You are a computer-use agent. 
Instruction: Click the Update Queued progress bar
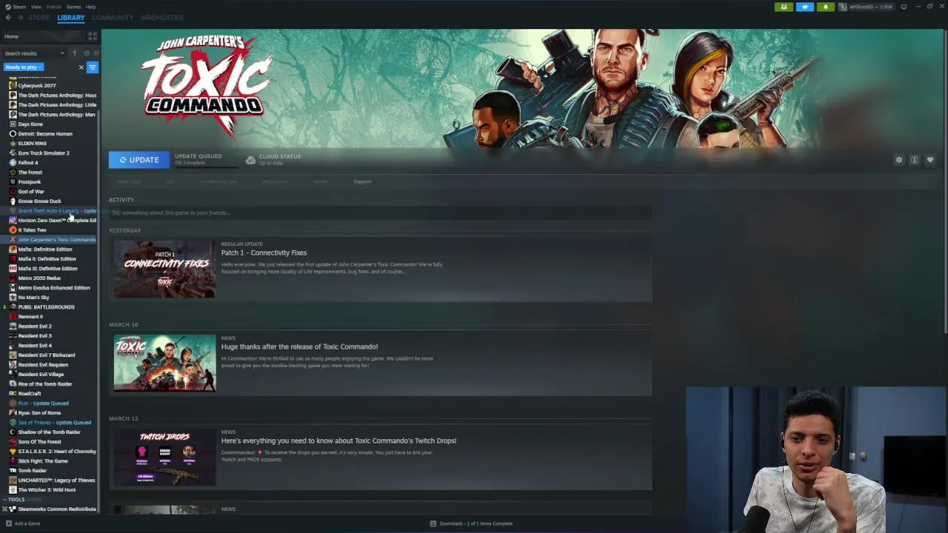[205, 167]
